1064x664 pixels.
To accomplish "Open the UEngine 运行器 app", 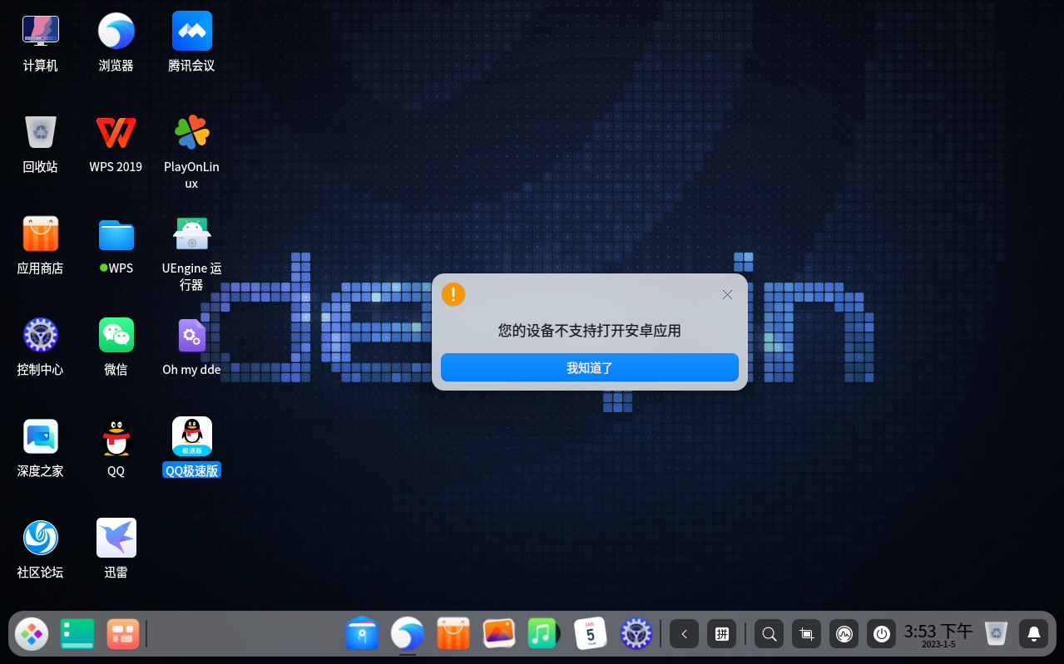I will pos(191,234).
